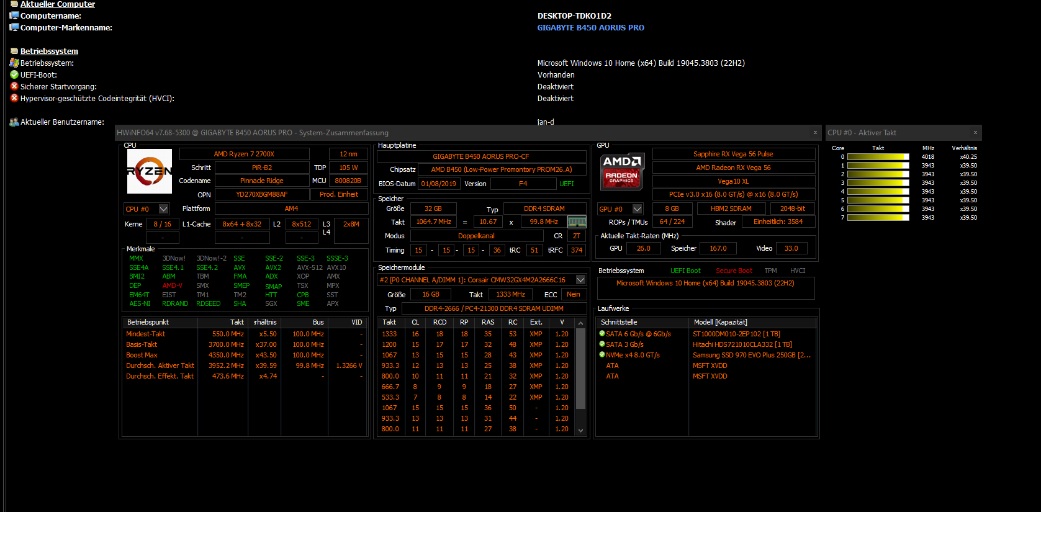Click the Core 0 clock bar

[x=878, y=157]
